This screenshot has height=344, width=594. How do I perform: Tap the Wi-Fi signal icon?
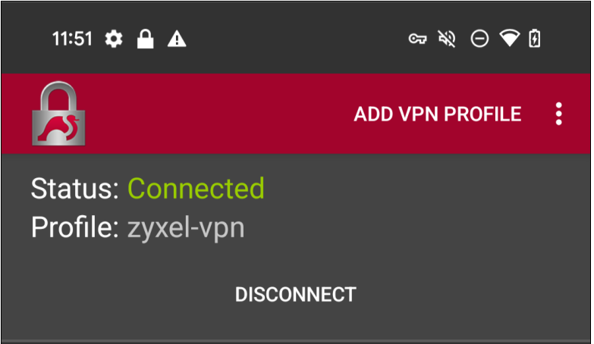(508, 39)
